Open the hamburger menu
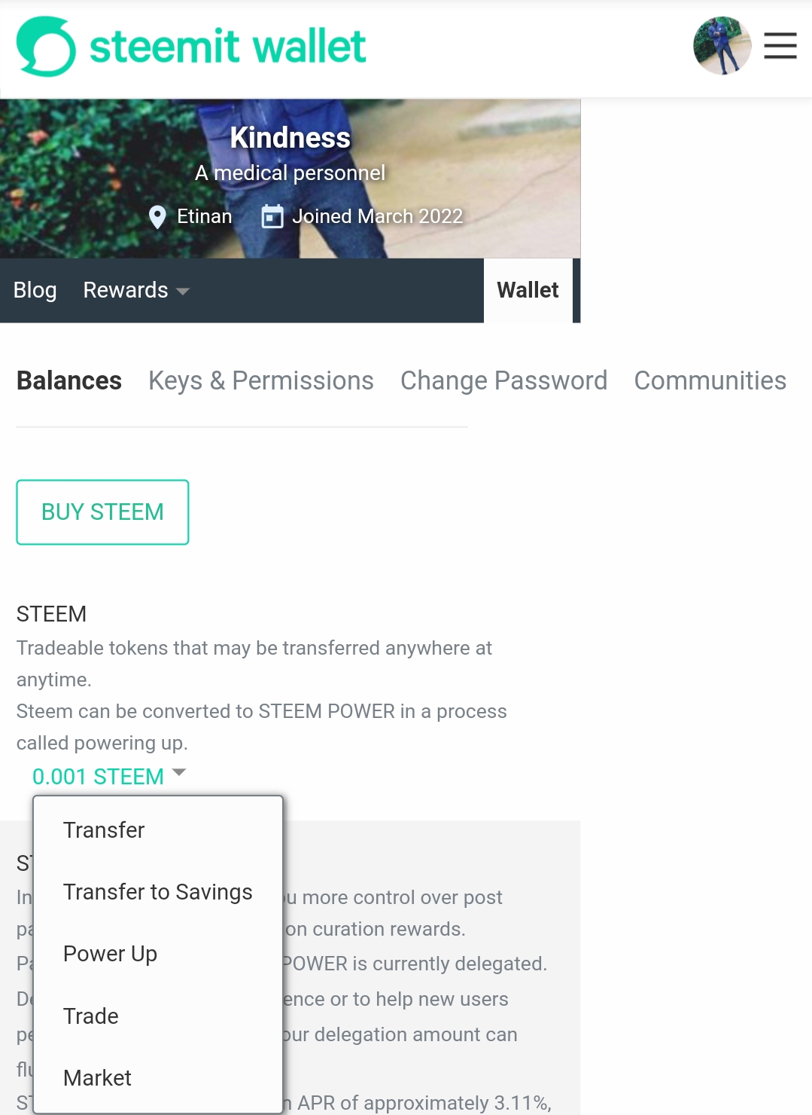This screenshot has height=1115, width=812. click(x=780, y=46)
